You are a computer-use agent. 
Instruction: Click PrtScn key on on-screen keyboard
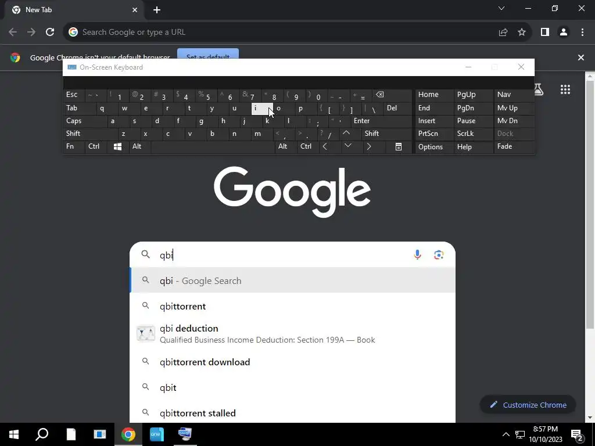pos(434,134)
